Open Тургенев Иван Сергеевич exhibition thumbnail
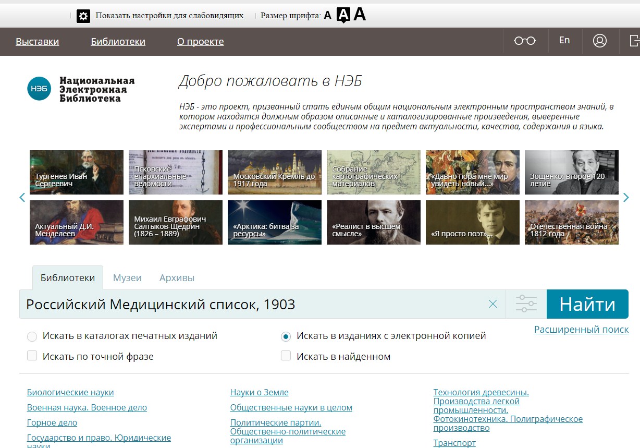 (x=77, y=172)
